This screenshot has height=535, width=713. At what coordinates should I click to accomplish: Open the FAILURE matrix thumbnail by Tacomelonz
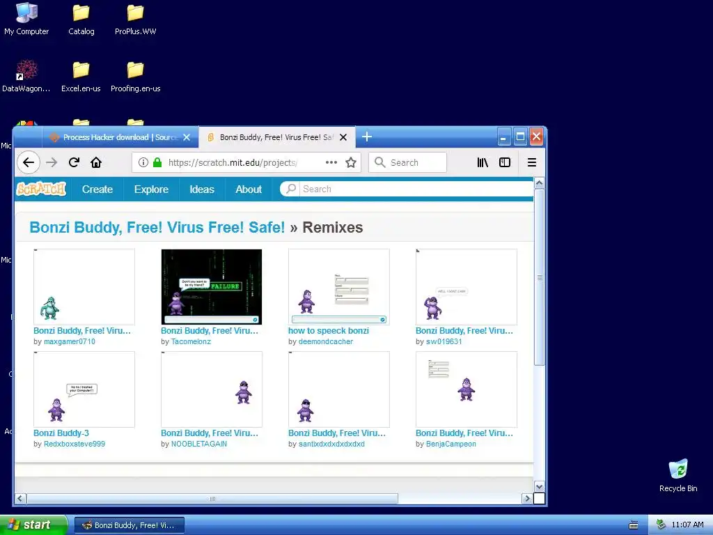click(212, 286)
